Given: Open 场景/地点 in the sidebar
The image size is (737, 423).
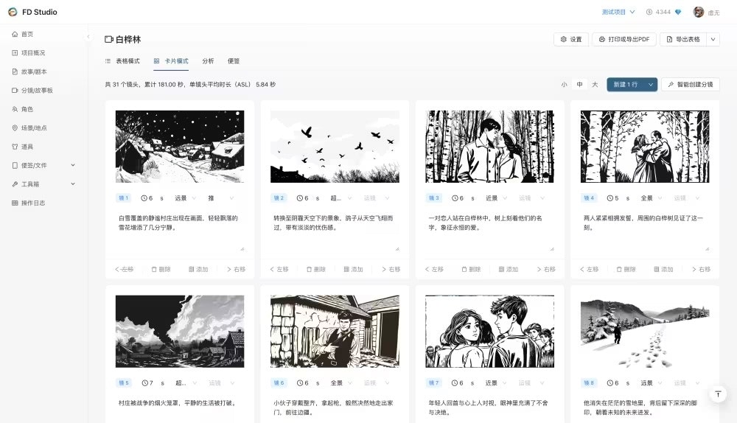Looking at the screenshot, I should (29, 127).
